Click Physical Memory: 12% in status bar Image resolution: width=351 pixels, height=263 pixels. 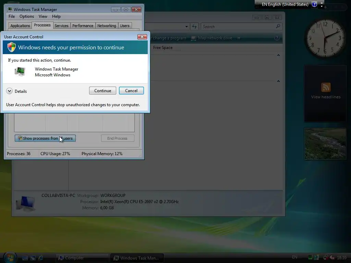tap(102, 154)
